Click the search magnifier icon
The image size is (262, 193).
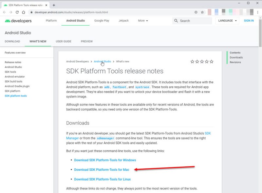click(x=176, y=21)
